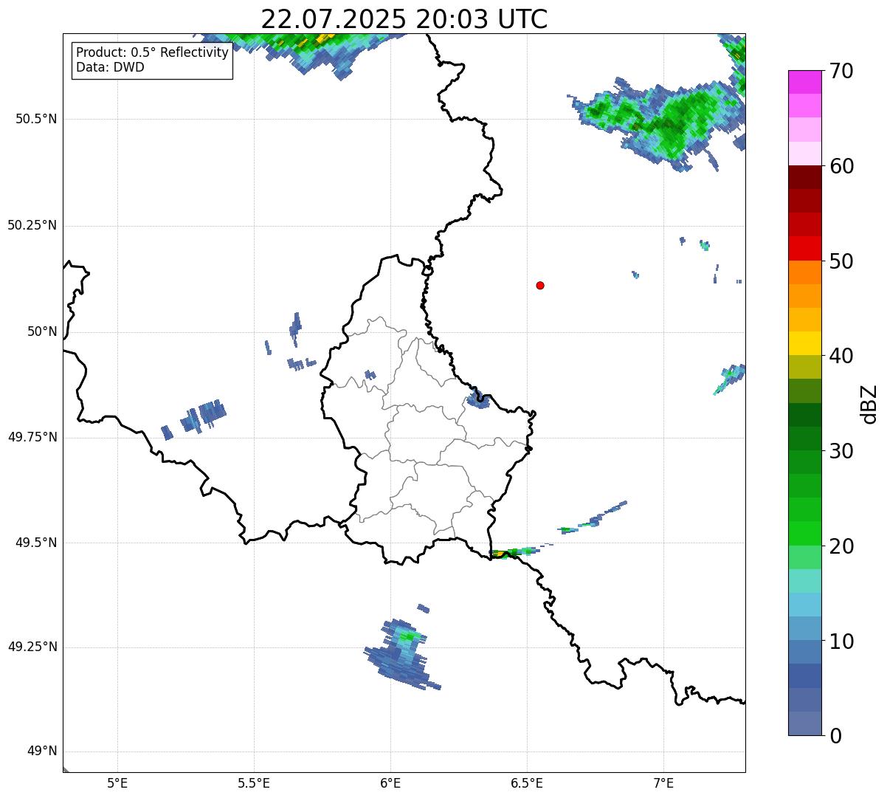Click the colorbar tick value 10
This screenshot has height=798, width=887.
click(841, 642)
